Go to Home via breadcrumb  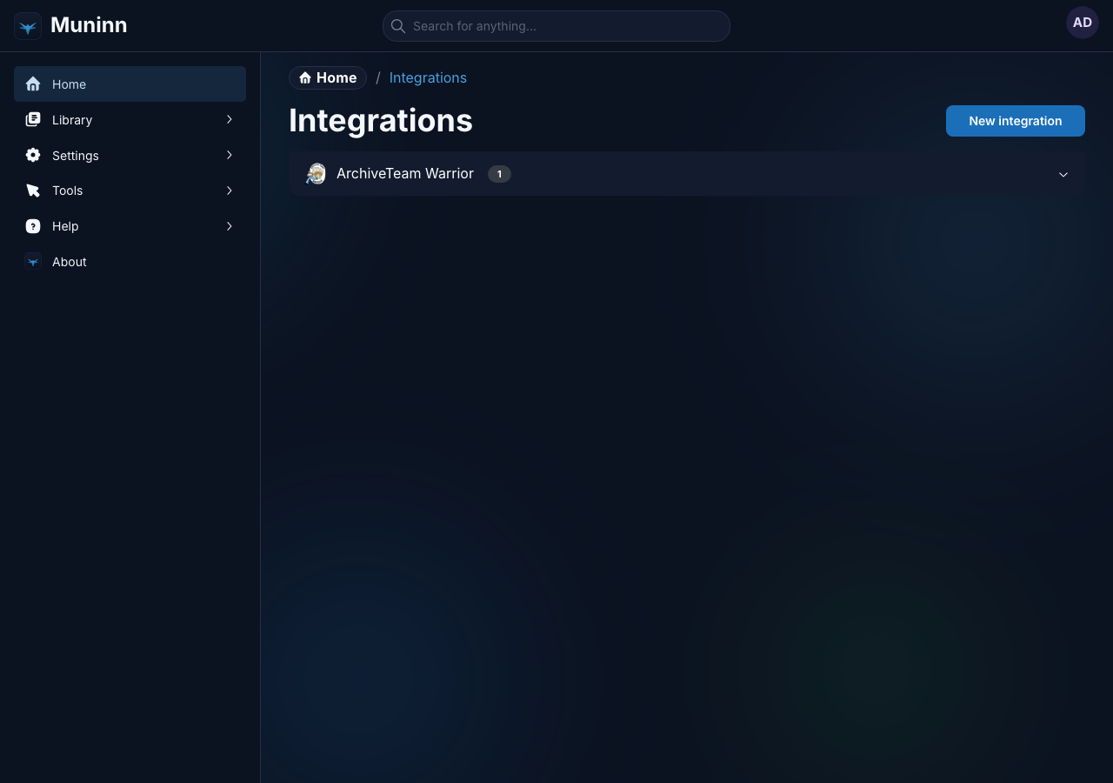click(328, 77)
